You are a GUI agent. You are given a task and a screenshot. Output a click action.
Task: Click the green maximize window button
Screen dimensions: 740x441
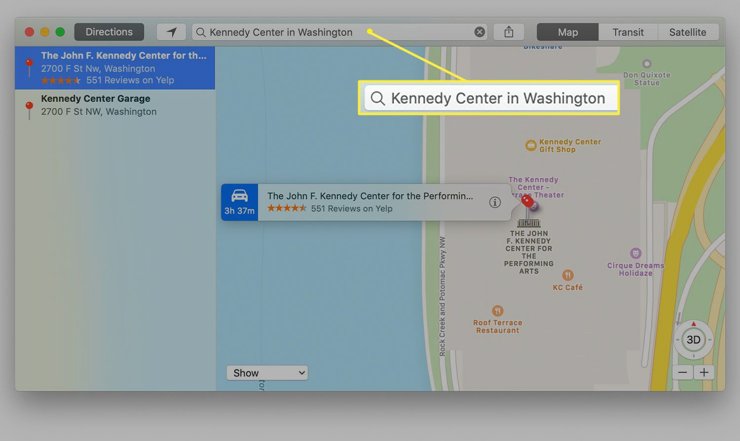tap(60, 32)
